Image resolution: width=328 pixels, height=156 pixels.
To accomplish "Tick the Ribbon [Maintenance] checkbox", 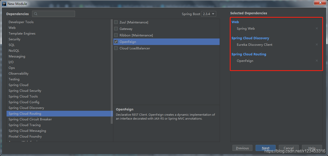I will click(x=116, y=35).
